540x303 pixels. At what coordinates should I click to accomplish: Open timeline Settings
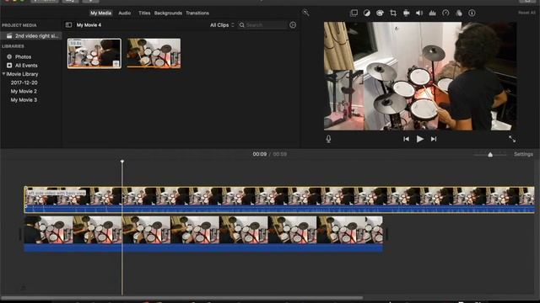tap(523, 154)
